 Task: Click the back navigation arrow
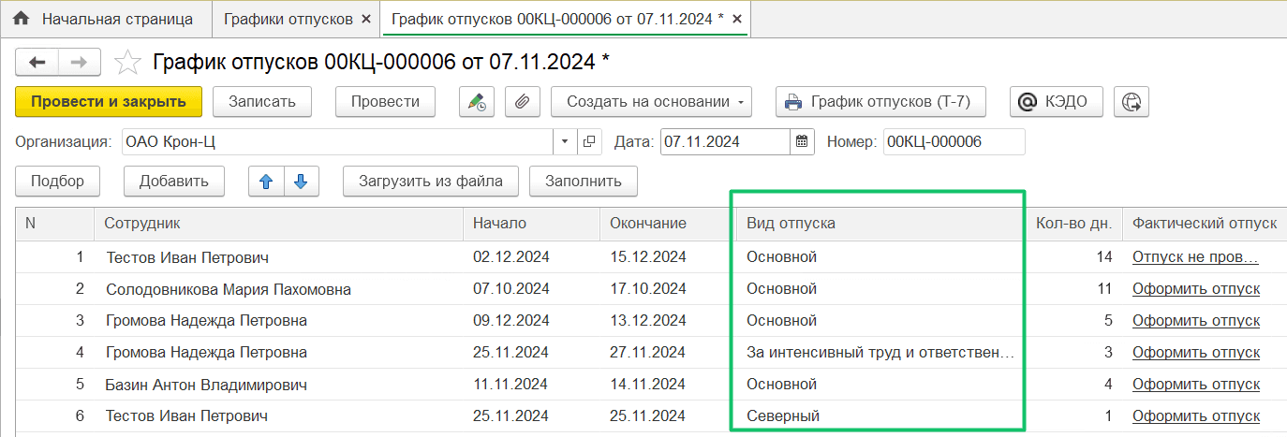point(37,63)
